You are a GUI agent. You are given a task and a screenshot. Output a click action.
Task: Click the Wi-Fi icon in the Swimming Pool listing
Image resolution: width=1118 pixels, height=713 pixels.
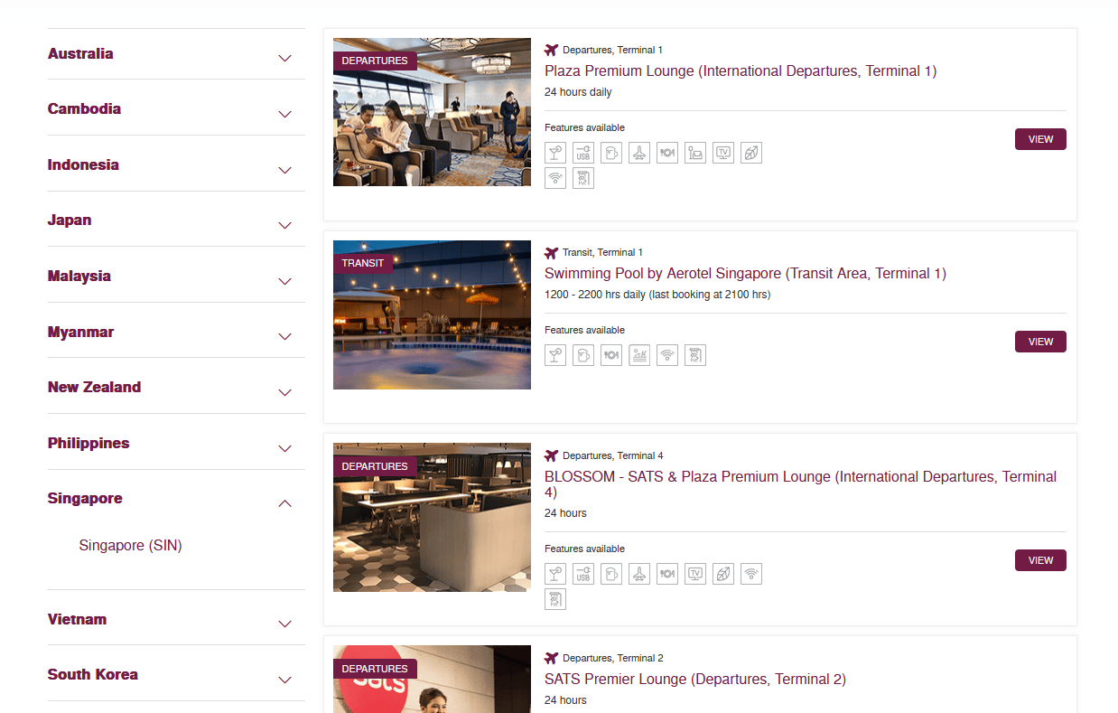667,355
